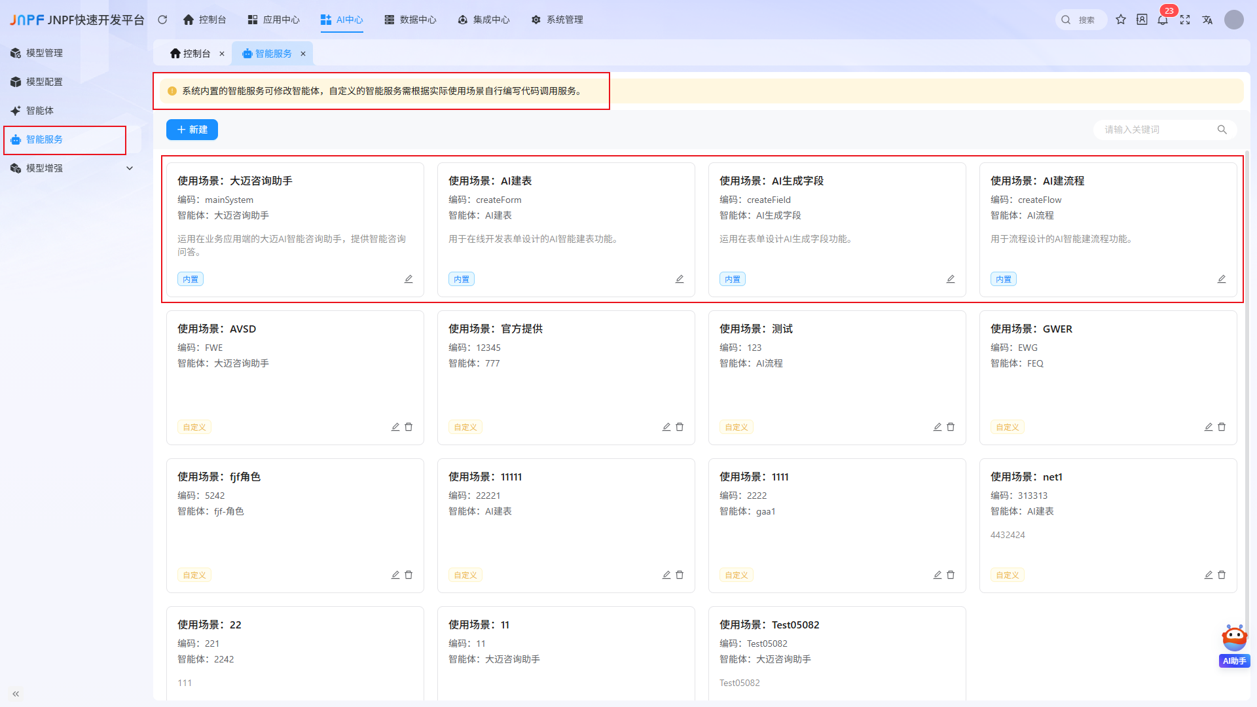This screenshot has height=707, width=1257.
Task: Click the 使用场景: 22 card title
Action: tap(209, 625)
